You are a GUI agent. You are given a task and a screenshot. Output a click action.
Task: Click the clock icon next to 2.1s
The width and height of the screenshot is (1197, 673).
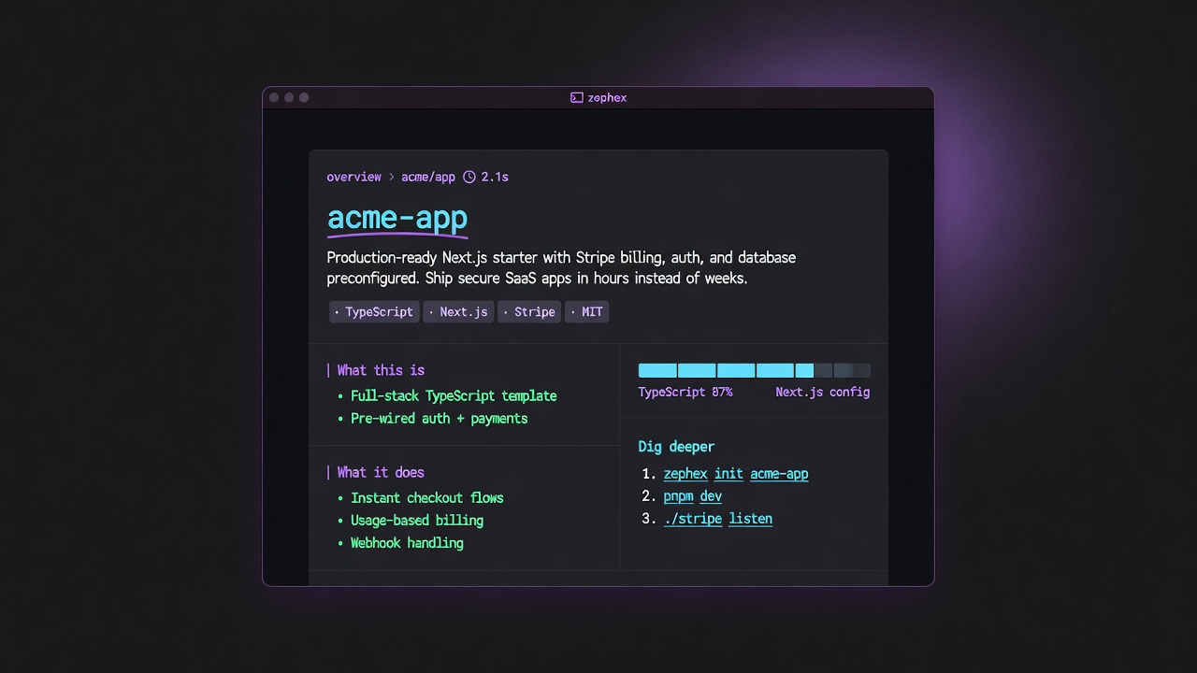469,177
